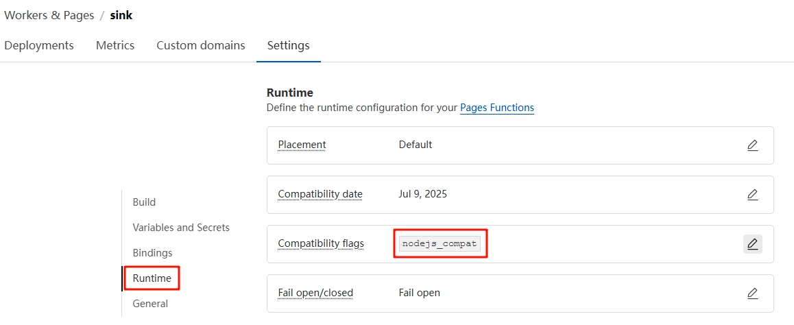Switch to the Deployments tab
This screenshot has width=794, height=325.
[x=39, y=45]
